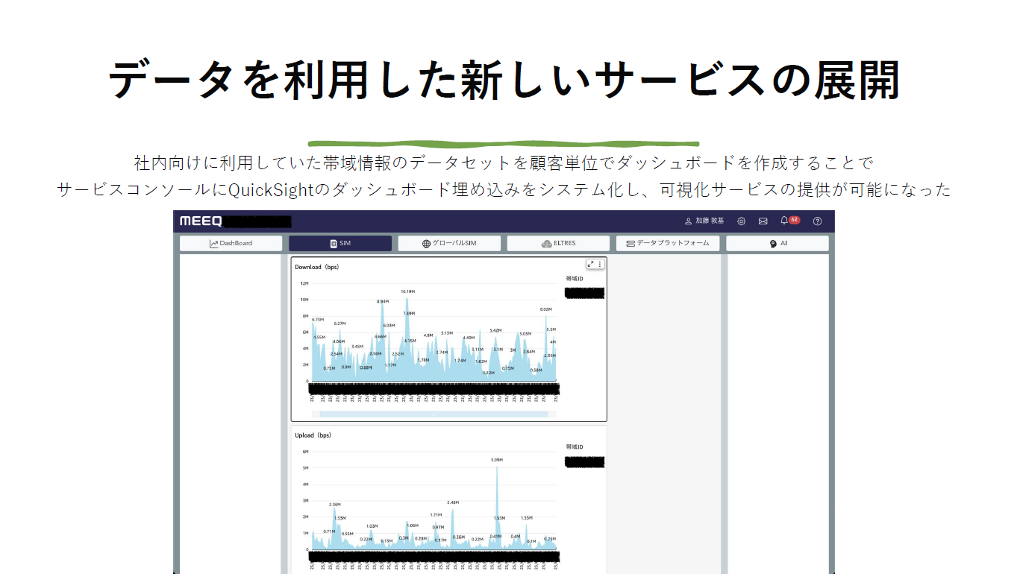This screenshot has height=574, width=1020.
Task: Click 帯域ID label beside Upload chart
Action: pos(575,447)
